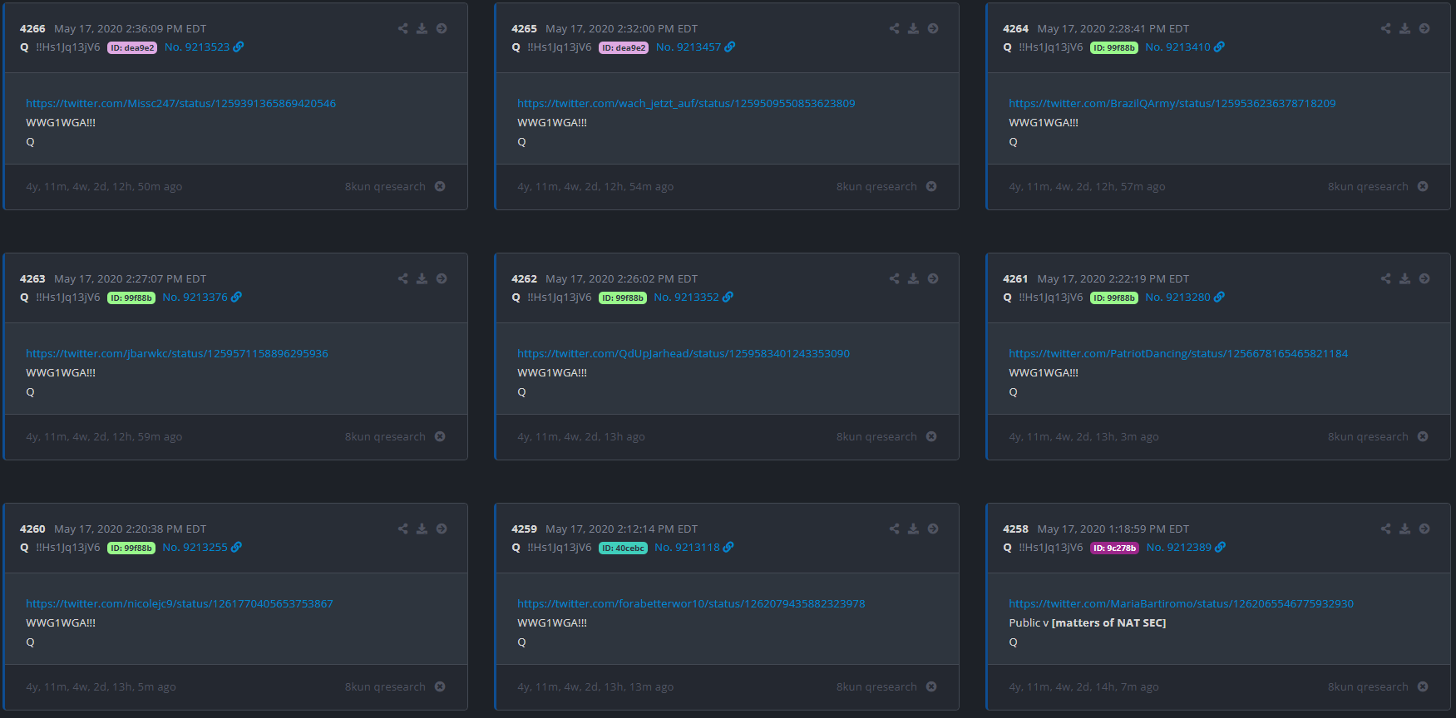Download post 4266
The width and height of the screenshot is (1456, 718).
point(422,28)
